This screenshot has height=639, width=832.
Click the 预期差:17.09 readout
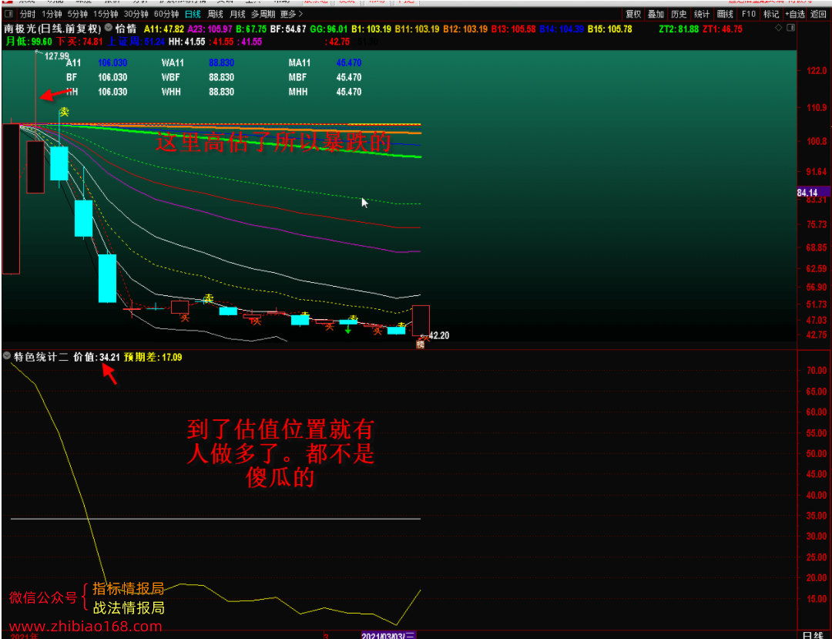click(x=153, y=357)
